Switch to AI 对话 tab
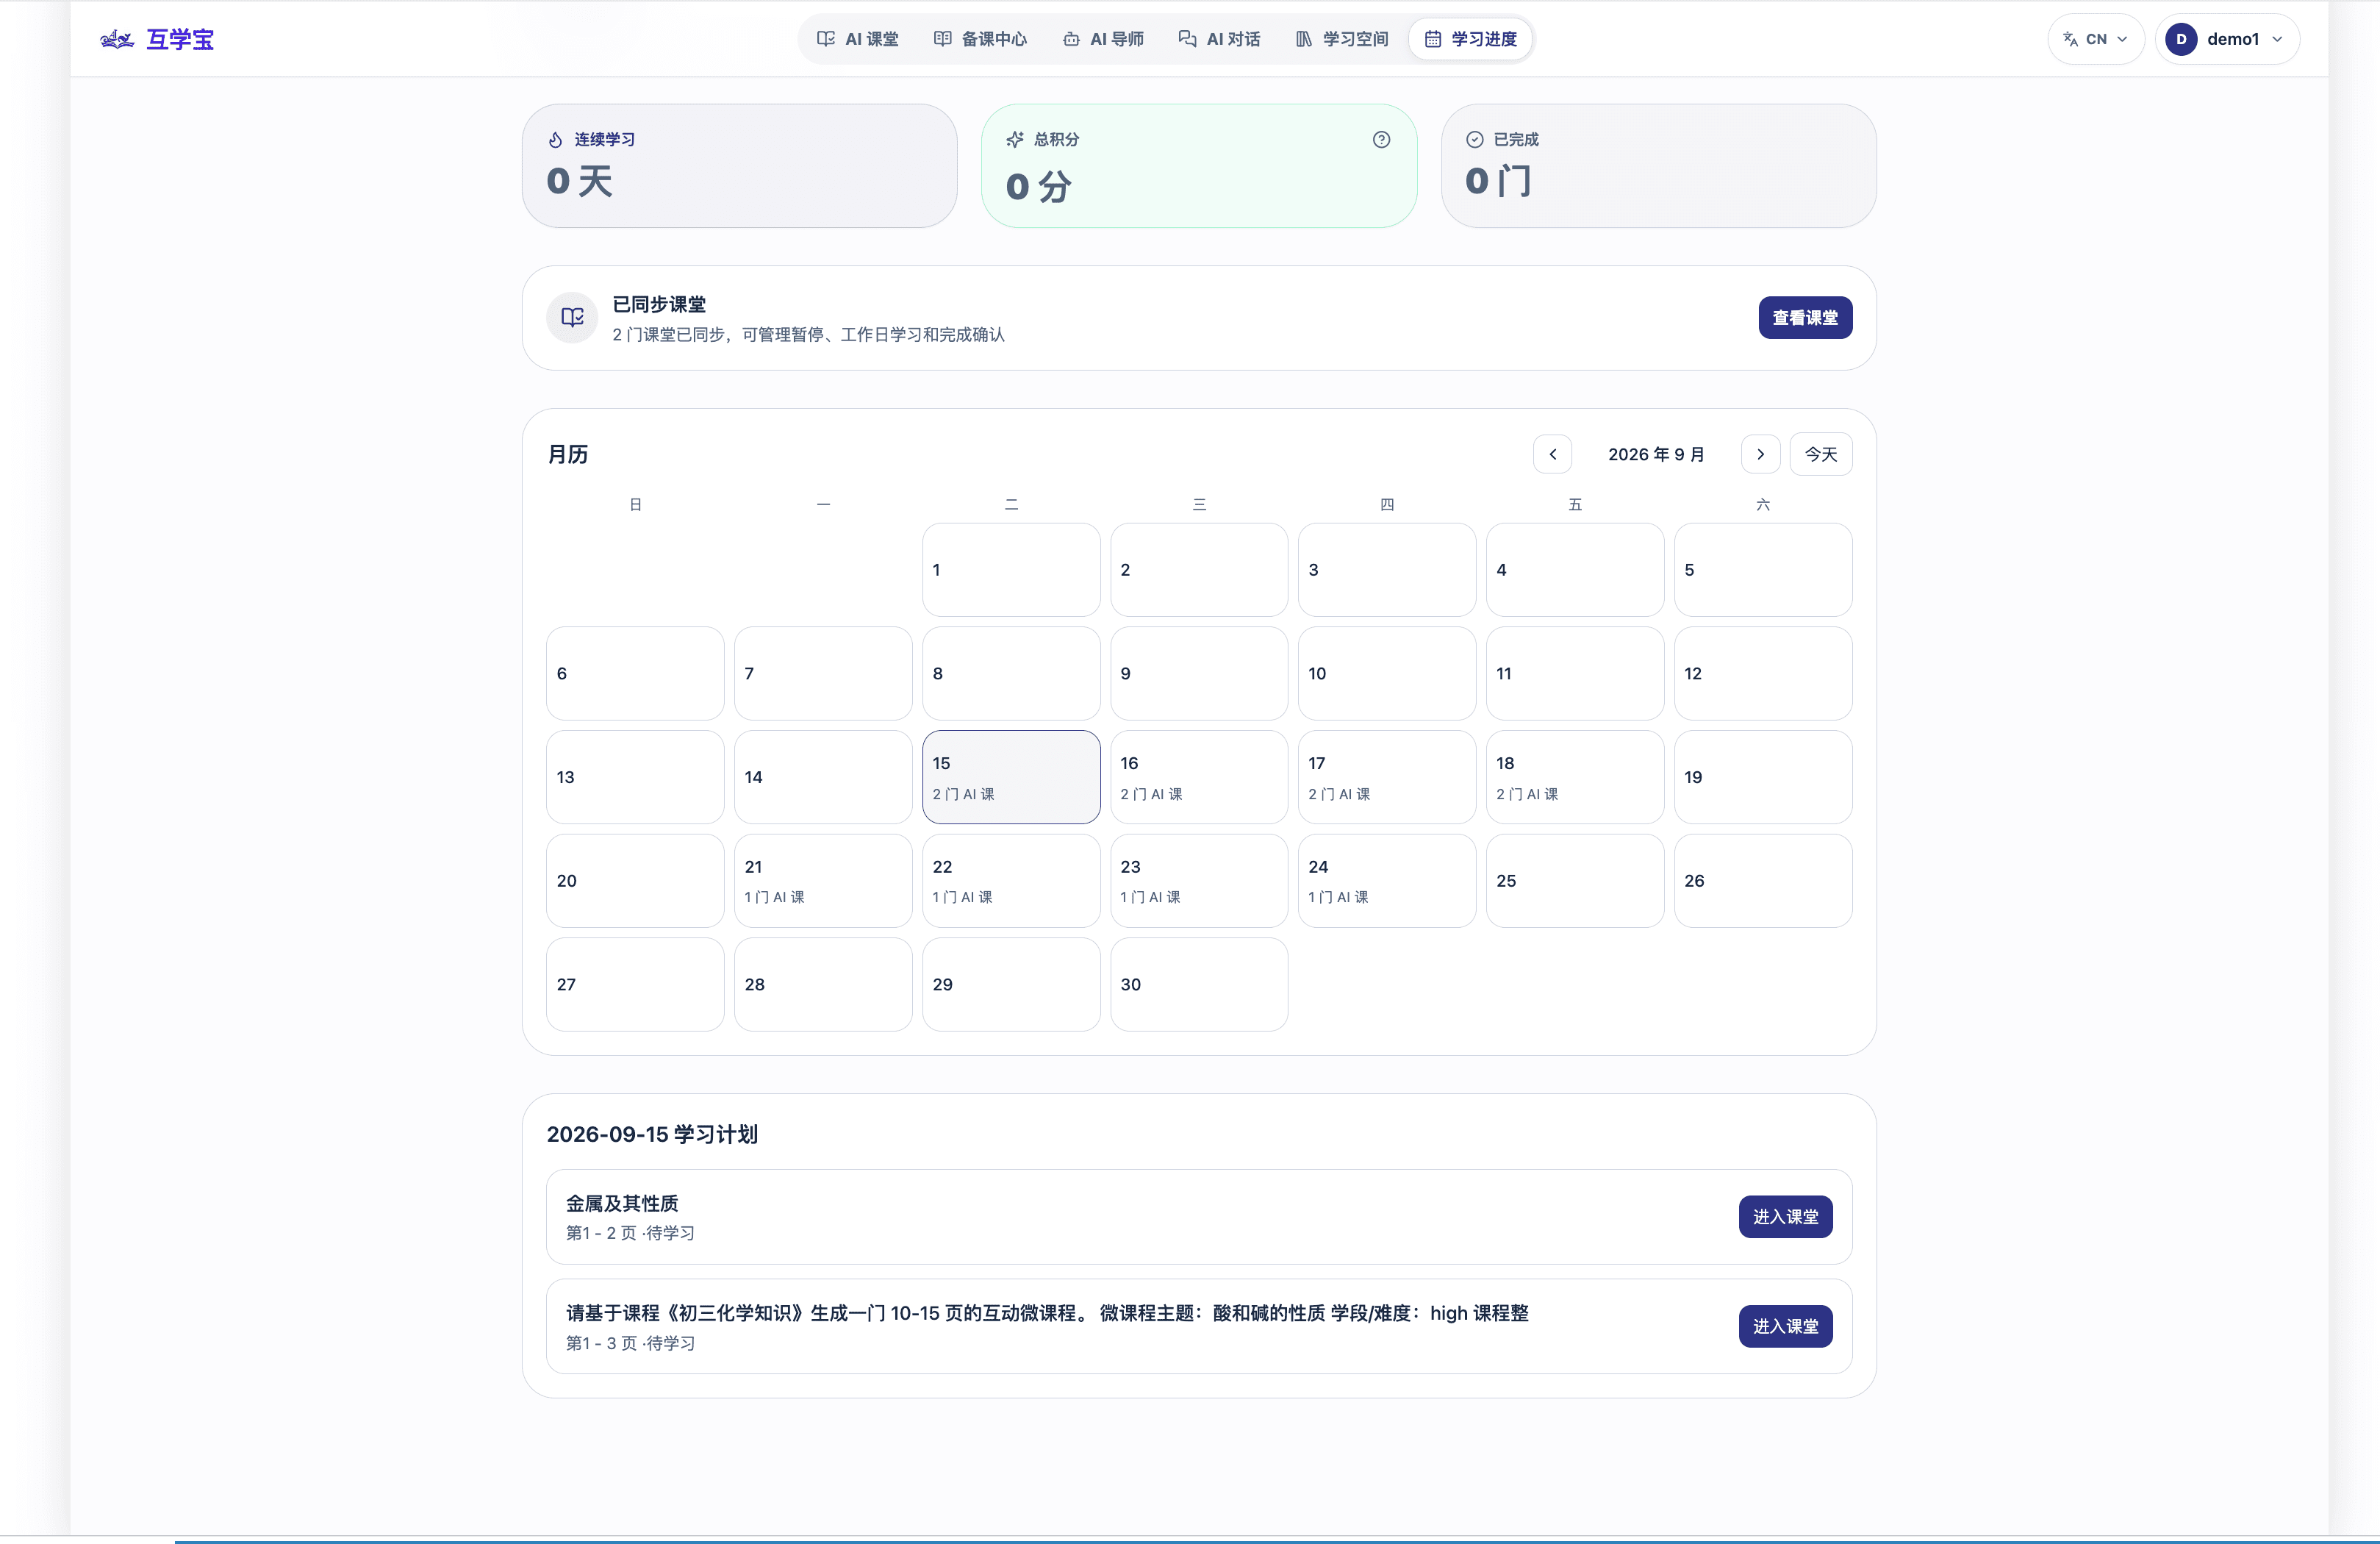The width and height of the screenshot is (2380, 1544). (x=1219, y=39)
